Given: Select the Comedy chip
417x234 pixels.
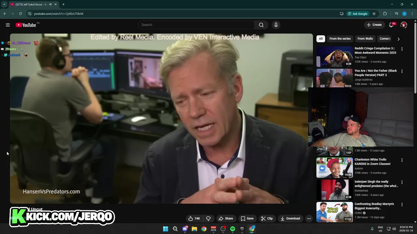Looking at the screenshot, I should pos(385,39).
